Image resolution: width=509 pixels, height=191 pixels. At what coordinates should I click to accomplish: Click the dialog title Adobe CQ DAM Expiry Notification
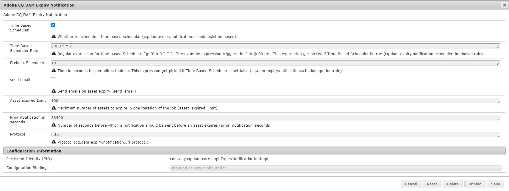39,5
